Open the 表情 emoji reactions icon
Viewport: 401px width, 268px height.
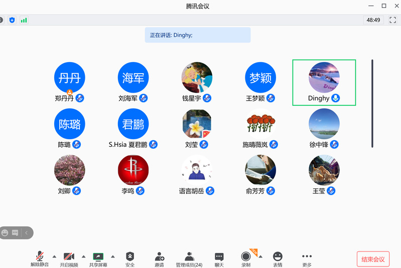[278, 256]
